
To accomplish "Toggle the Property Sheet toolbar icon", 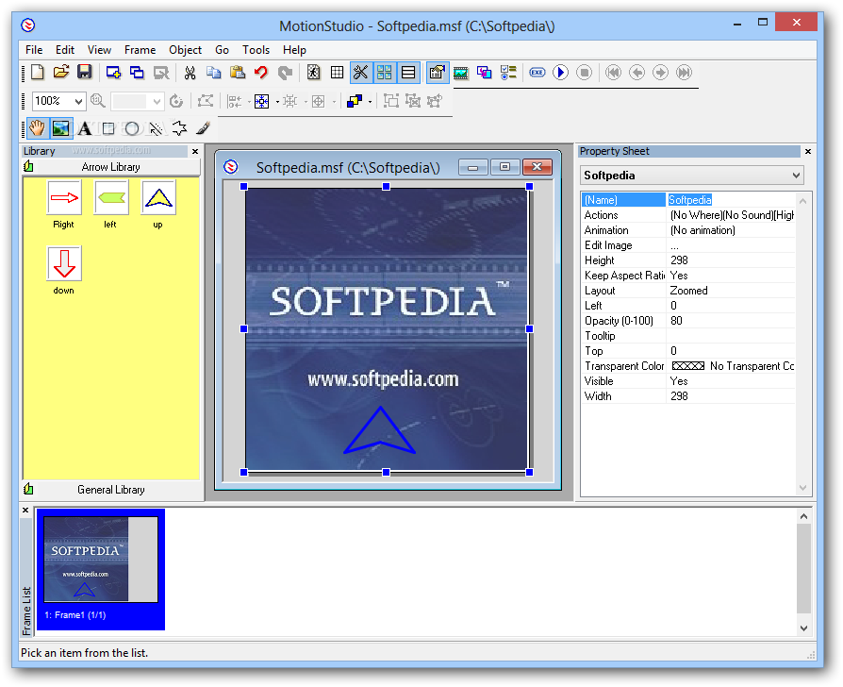I will point(438,72).
